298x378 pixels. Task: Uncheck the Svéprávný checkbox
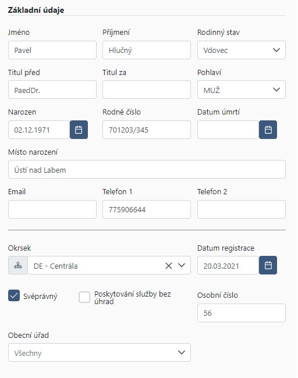(14, 295)
